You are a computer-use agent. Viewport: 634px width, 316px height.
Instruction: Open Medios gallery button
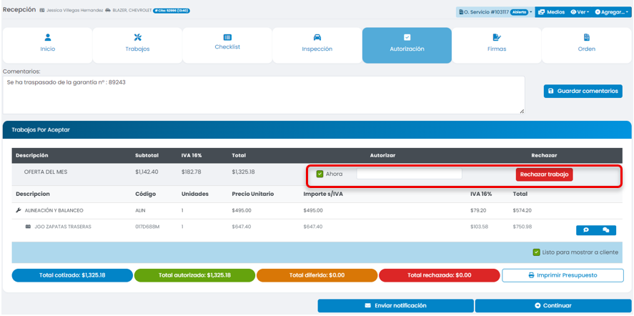(551, 12)
